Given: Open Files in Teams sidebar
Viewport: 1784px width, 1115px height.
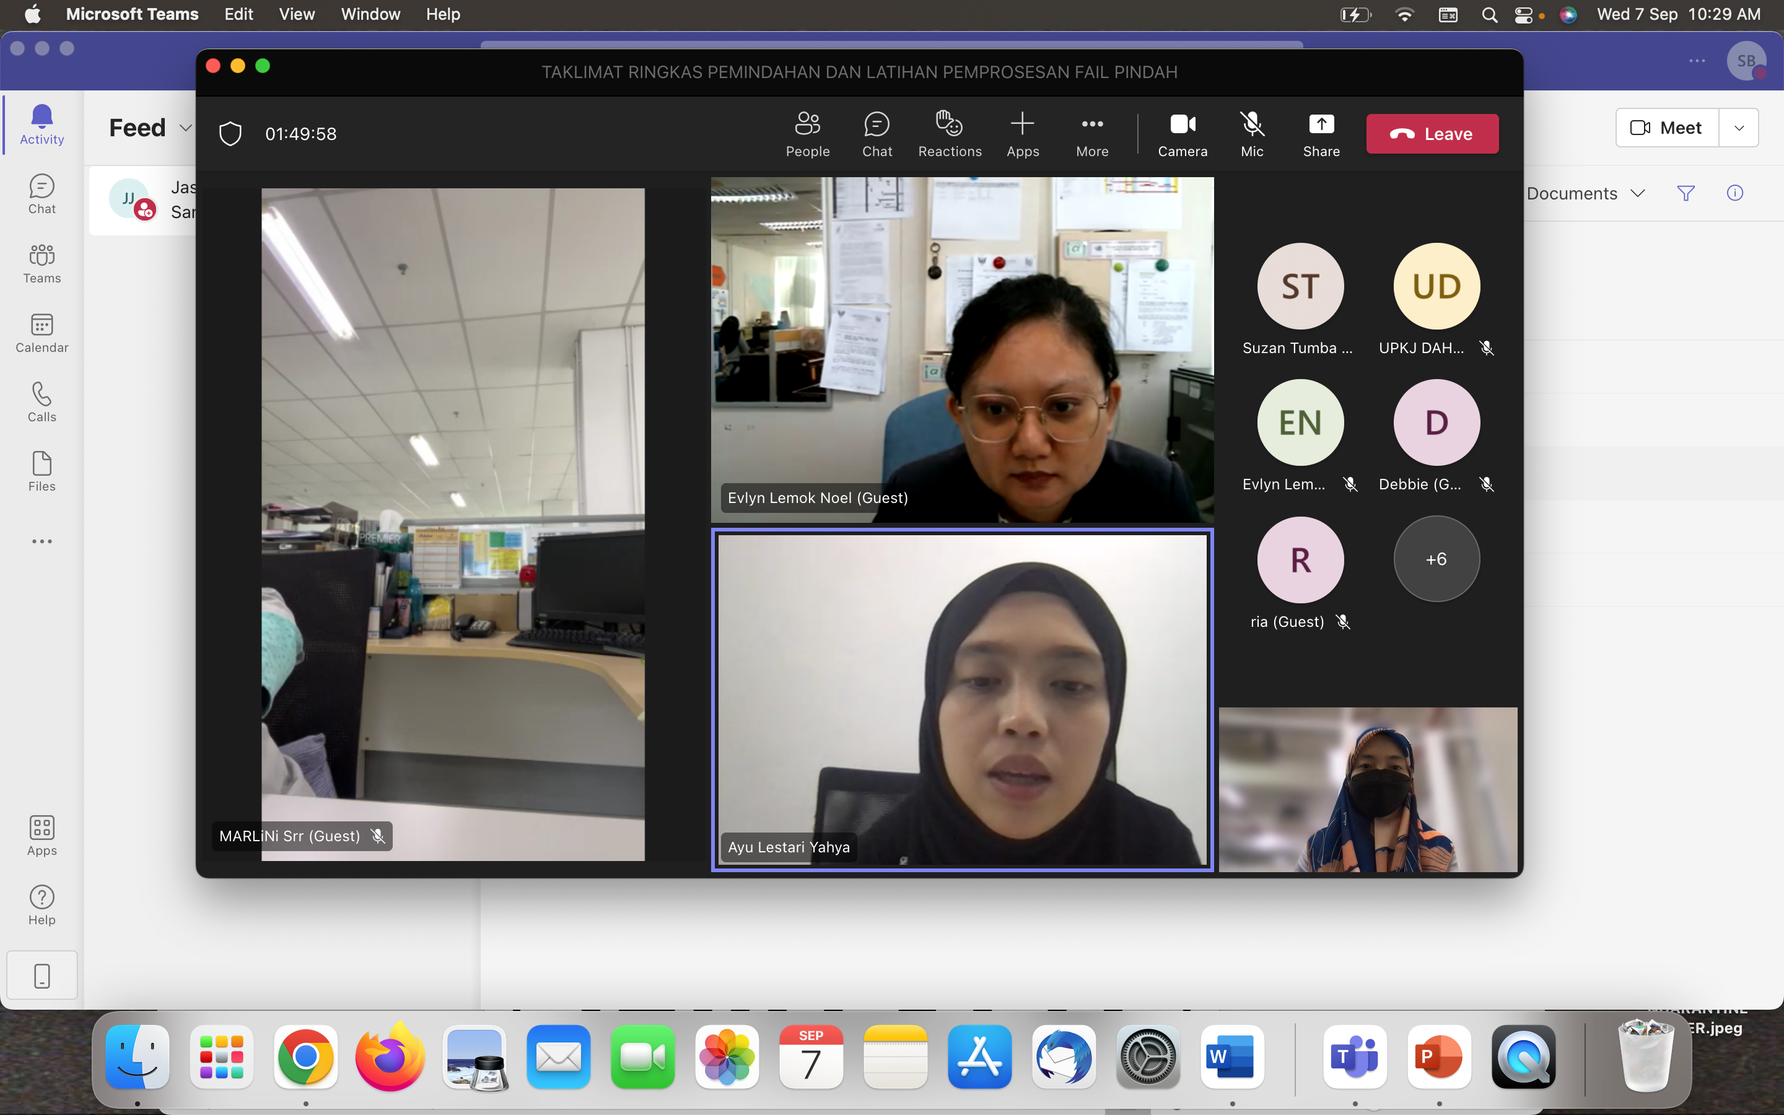Looking at the screenshot, I should point(42,471).
